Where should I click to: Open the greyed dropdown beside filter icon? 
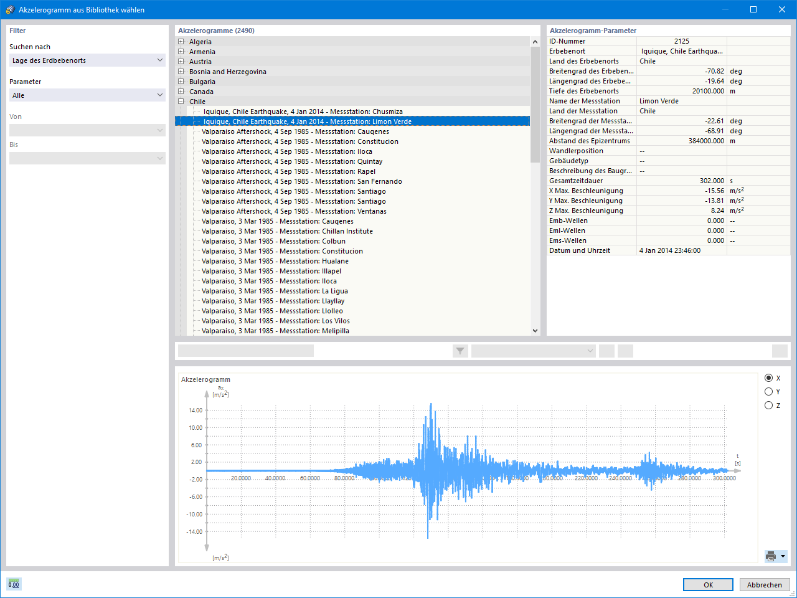[534, 351]
